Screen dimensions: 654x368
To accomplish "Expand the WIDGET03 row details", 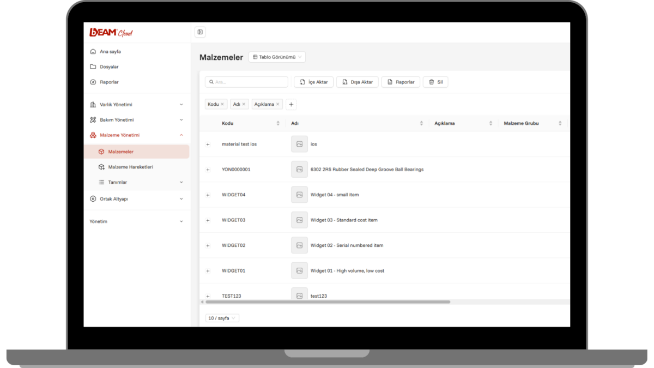I will pos(208,220).
